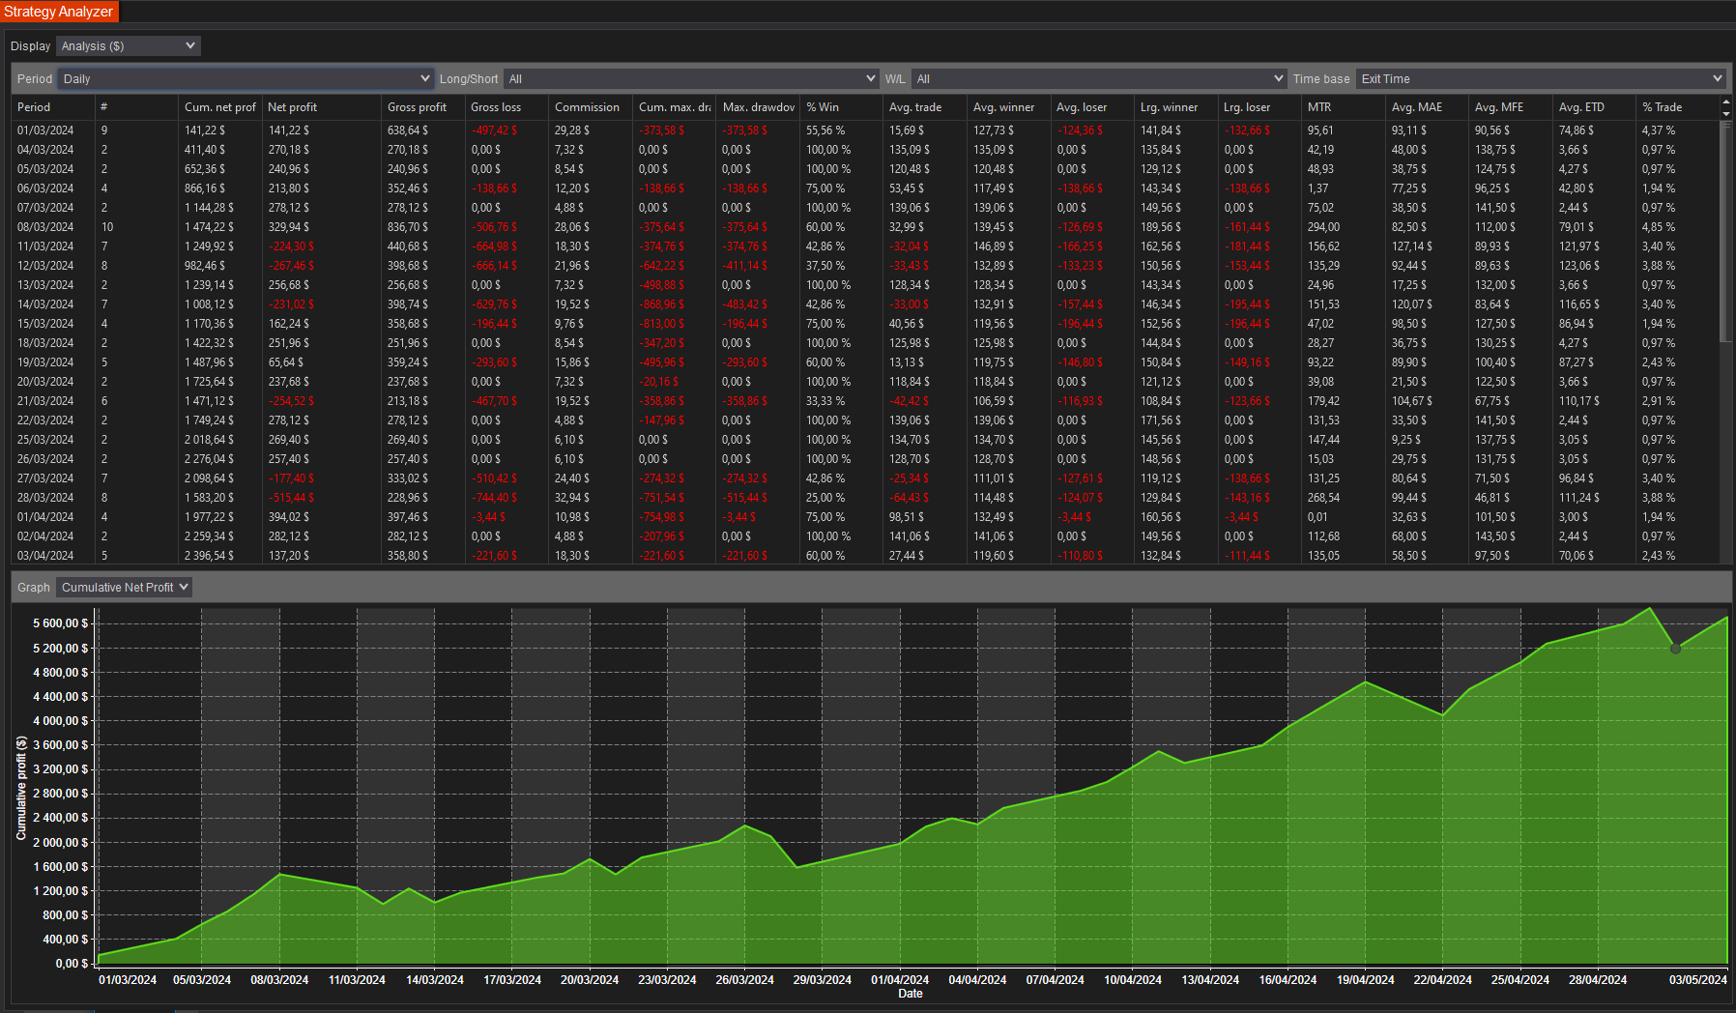
Task: Open the Graph Cumulative Net Profit dropdown
Action: pos(124,587)
